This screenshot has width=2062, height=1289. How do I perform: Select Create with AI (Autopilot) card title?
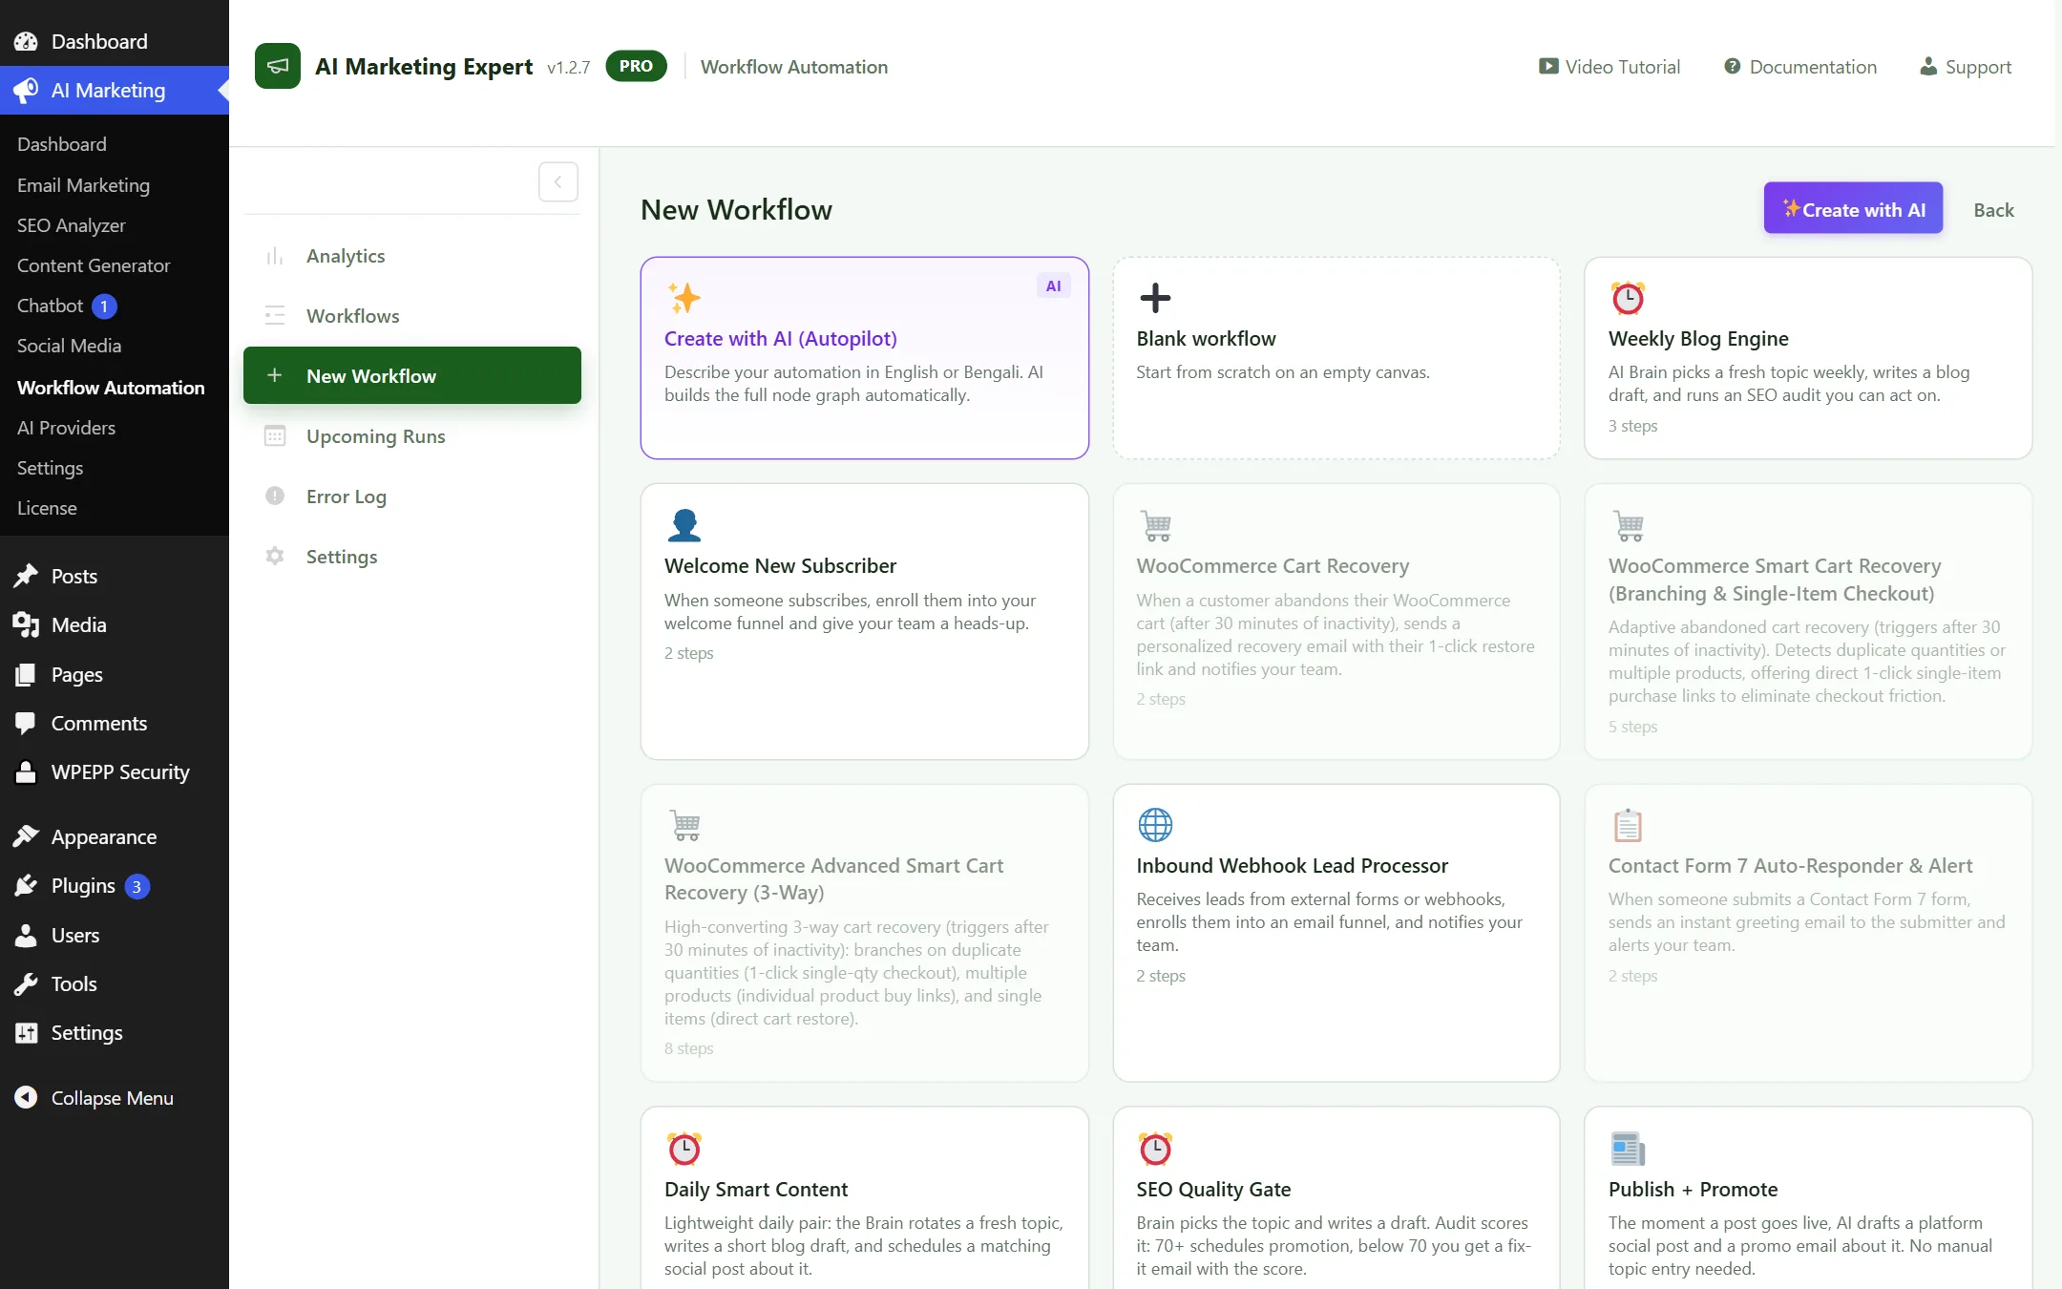[x=780, y=338]
